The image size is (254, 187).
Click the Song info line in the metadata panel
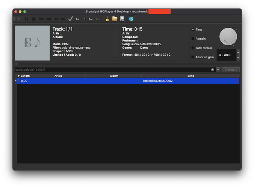pos(142,44)
